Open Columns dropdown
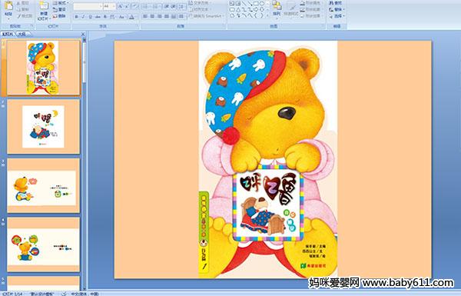Image resolution: width=461 pixels, height=296 pixels. (x=181, y=16)
